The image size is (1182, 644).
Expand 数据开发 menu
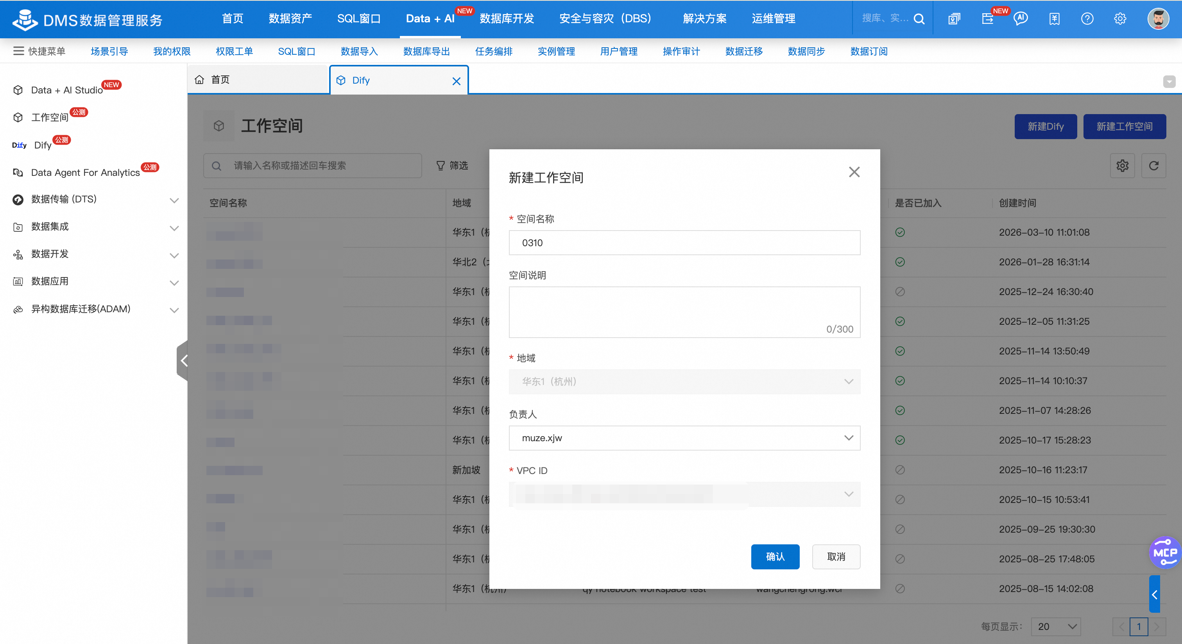click(174, 255)
